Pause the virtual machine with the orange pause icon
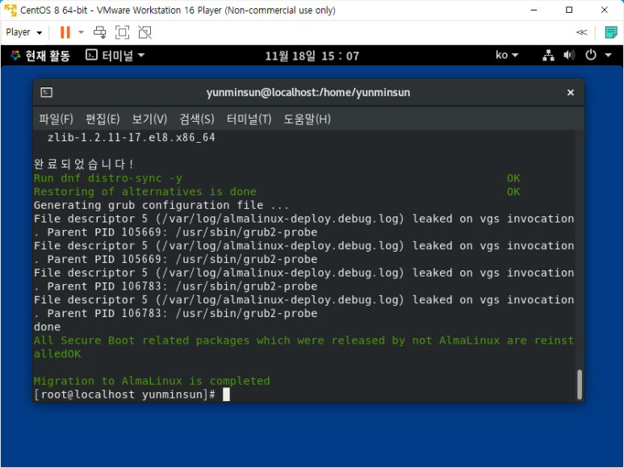This screenshot has width=624, height=468. [65, 32]
